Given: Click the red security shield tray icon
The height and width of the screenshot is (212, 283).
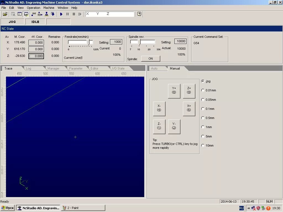Looking at the screenshot, I should pos(258,208).
